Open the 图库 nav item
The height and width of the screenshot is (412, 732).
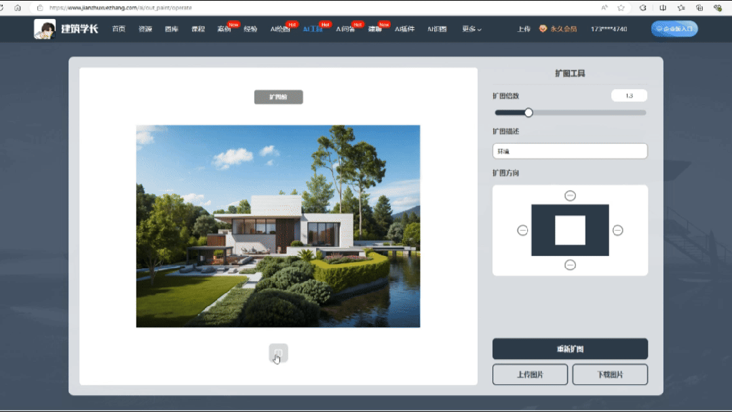click(172, 29)
